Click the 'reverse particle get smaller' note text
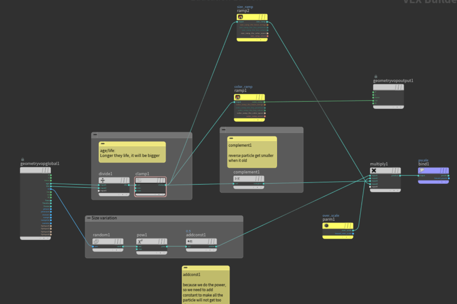 (251, 155)
